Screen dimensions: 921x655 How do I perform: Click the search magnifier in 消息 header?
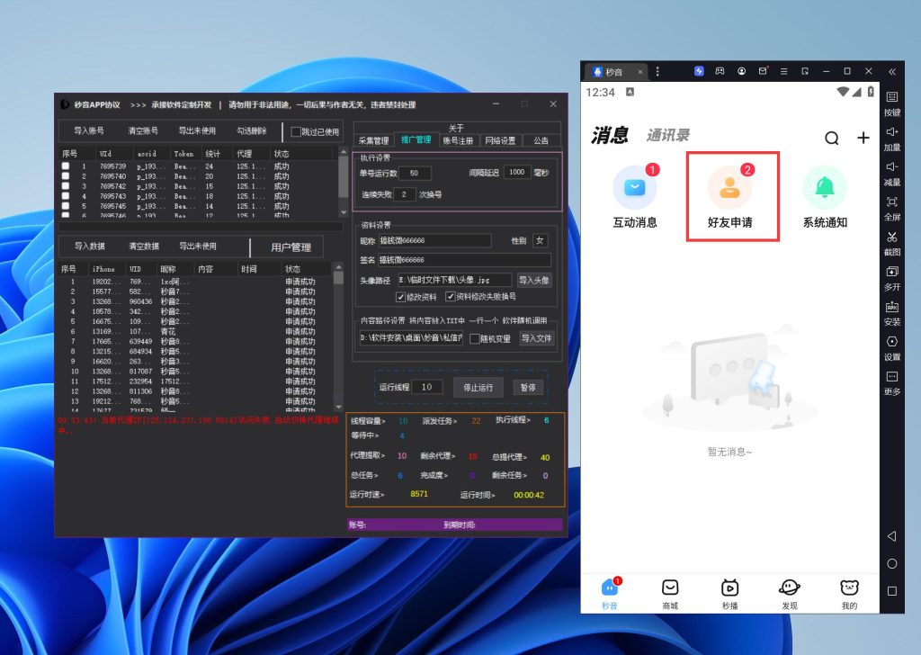point(832,138)
